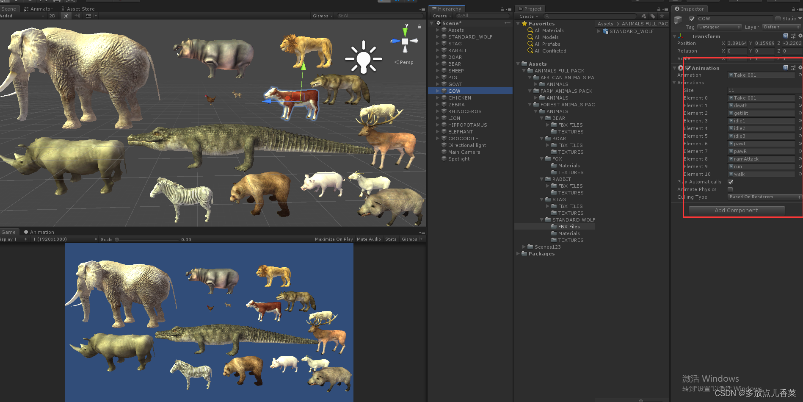Open All Prefabs favorite search

pos(547,44)
